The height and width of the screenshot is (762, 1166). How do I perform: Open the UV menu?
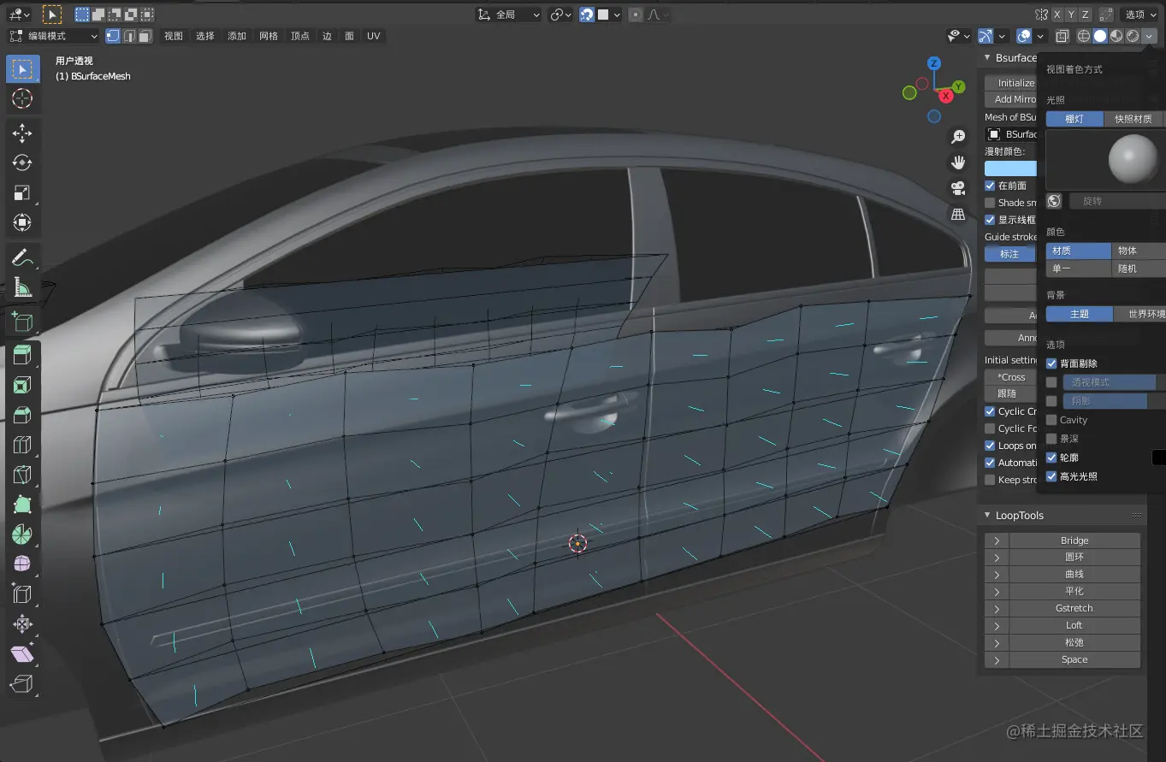373,36
